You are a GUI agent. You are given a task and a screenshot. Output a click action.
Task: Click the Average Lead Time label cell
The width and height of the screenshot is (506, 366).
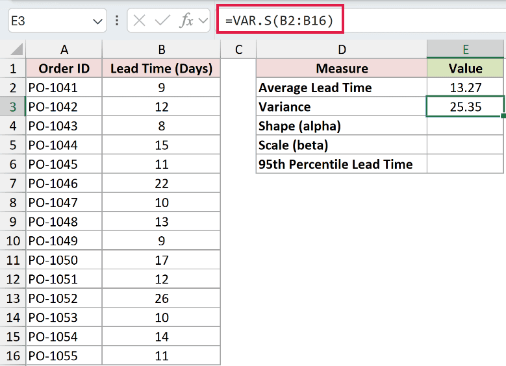pyautogui.click(x=342, y=88)
